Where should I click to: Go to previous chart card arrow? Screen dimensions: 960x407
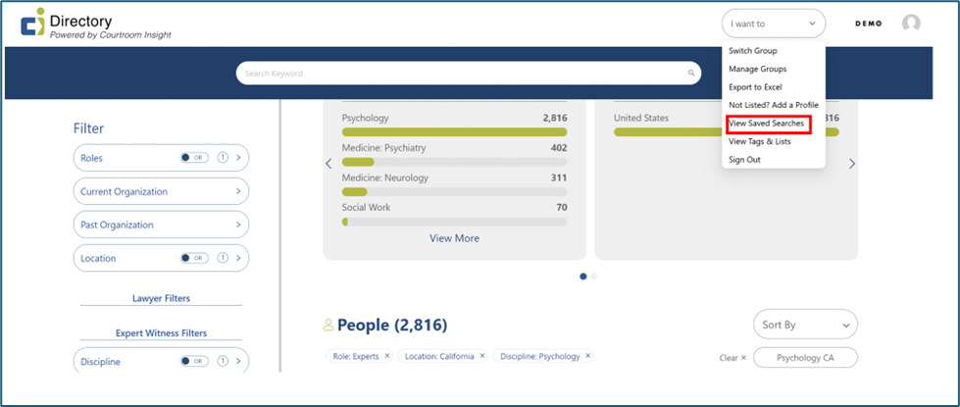(x=328, y=164)
